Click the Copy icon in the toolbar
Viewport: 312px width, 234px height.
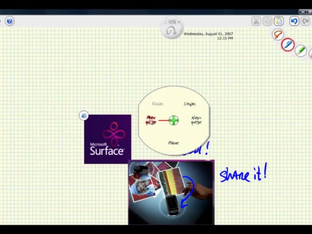(267, 21)
